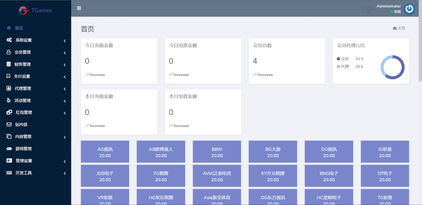The width and height of the screenshot is (422, 205).
Task: Toggle the 会员 legend item in chart
Action: coord(343,59)
